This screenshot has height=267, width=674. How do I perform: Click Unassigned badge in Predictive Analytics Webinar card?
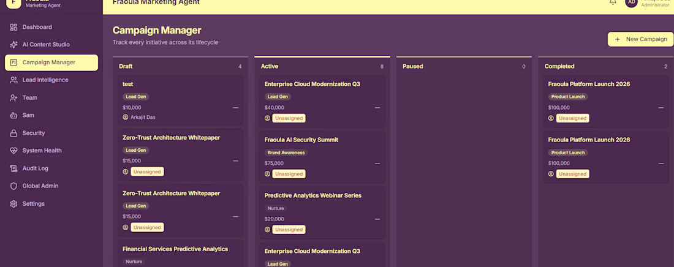[289, 230]
